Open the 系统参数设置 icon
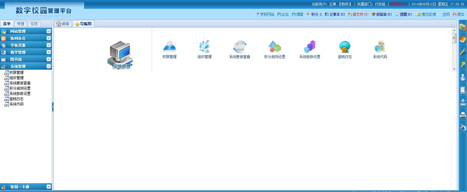The height and width of the screenshot is (192, 467). tap(310, 47)
